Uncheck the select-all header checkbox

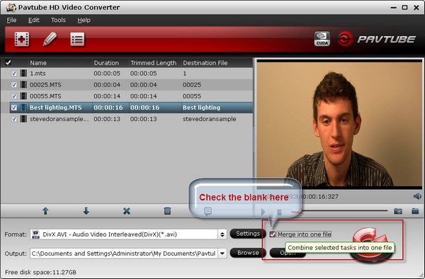point(8,63)
